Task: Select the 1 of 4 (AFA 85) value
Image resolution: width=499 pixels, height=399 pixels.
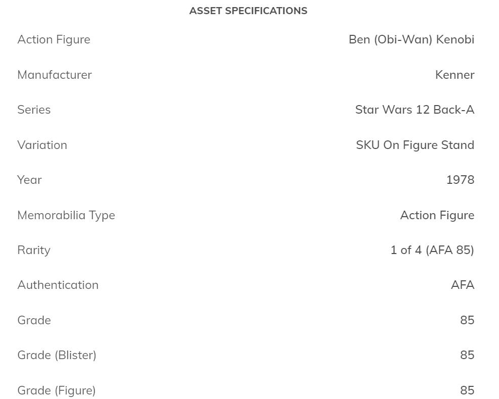Action: coord(432,250)
